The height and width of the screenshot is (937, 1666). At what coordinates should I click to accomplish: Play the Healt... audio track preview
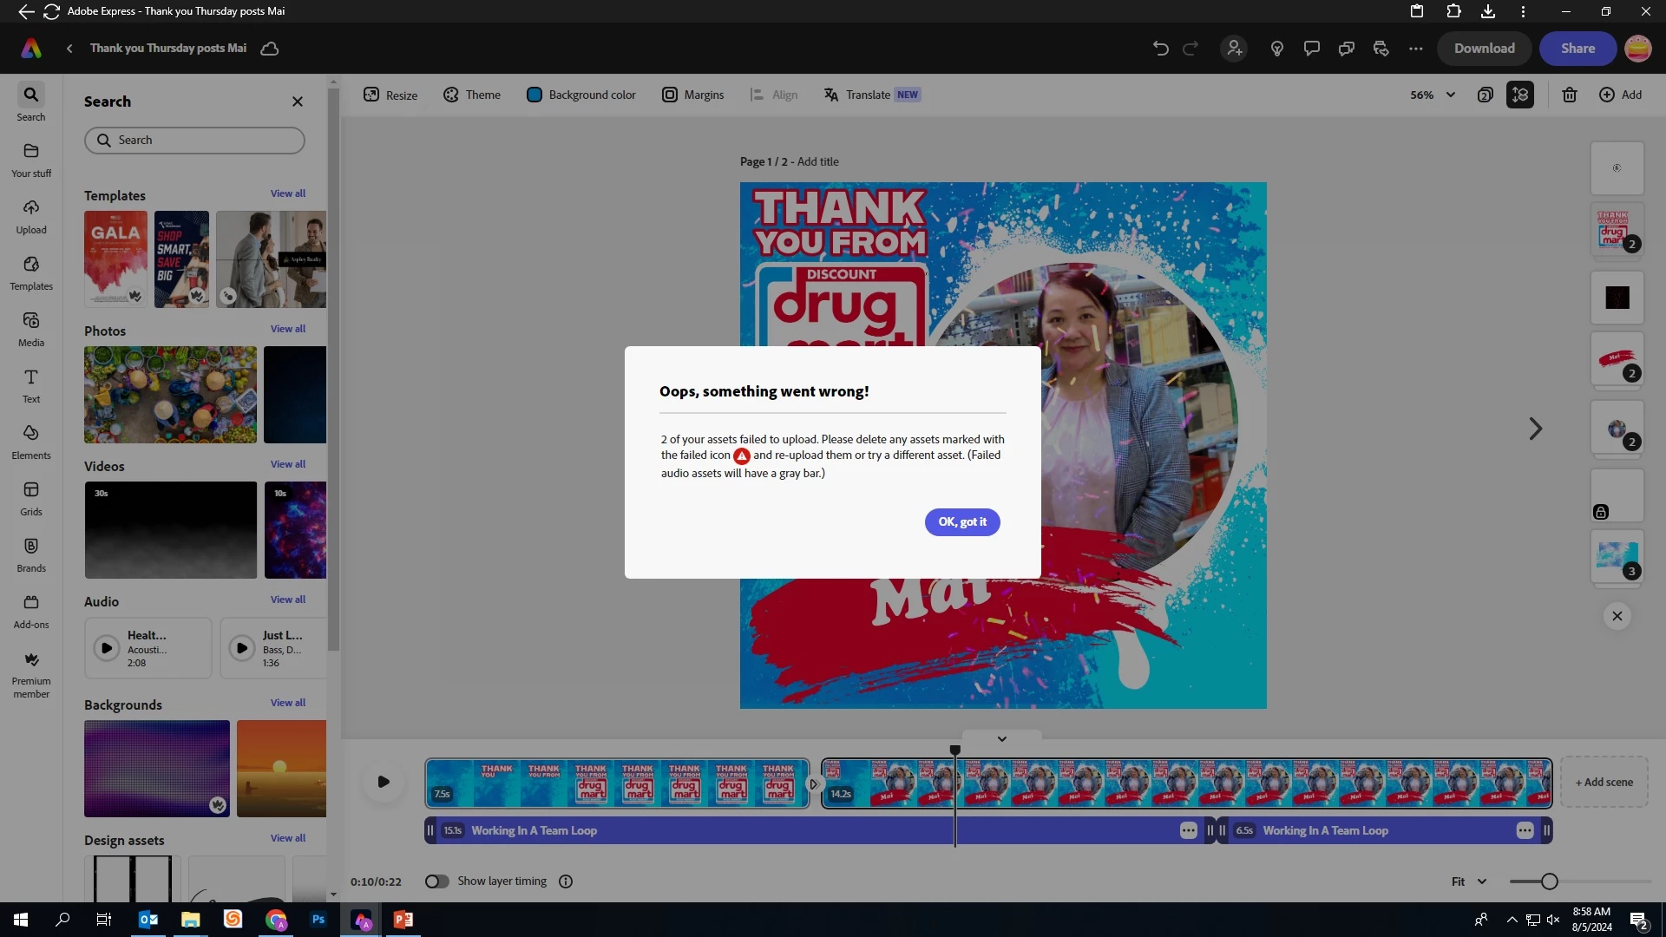click(107, 648)
